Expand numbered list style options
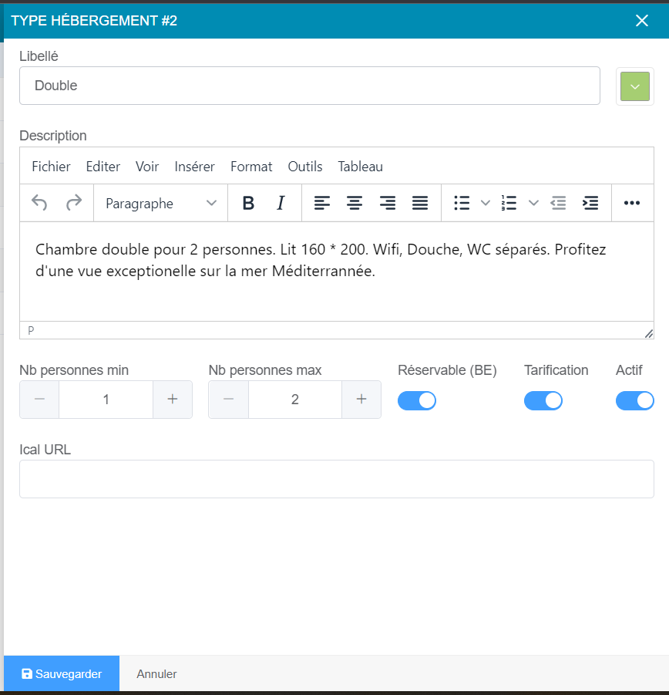 pos(533,203)
